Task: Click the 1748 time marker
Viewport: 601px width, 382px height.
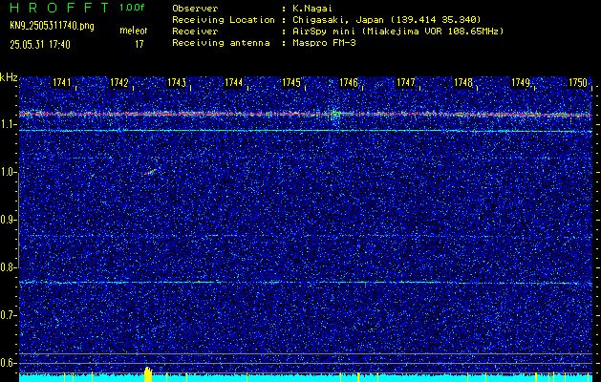Action: click(x=463, y=82)
